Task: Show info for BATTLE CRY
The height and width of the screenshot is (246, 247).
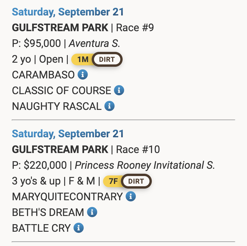Action: (x=79, y=228)
